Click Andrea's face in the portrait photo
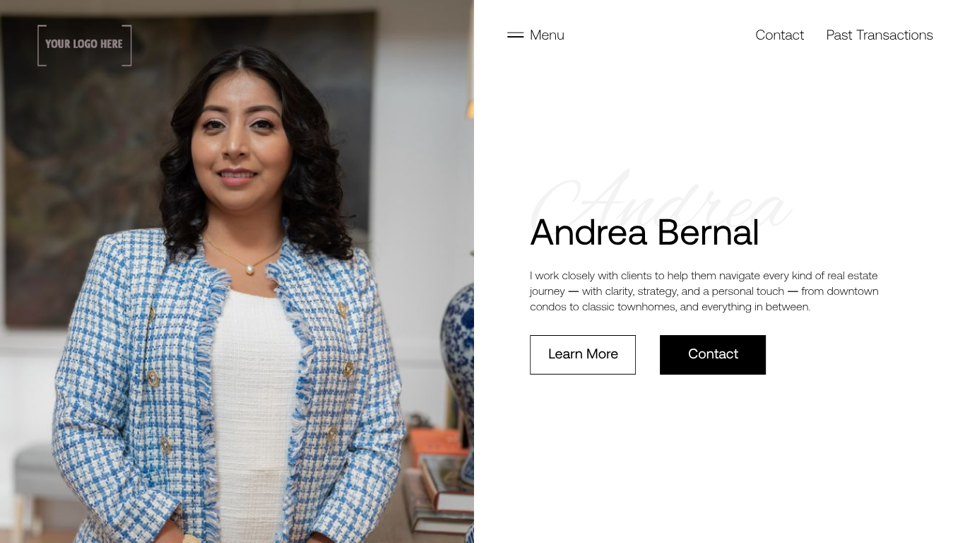The width and height of the screenshot is (965, 543). (x=240, y=134)
